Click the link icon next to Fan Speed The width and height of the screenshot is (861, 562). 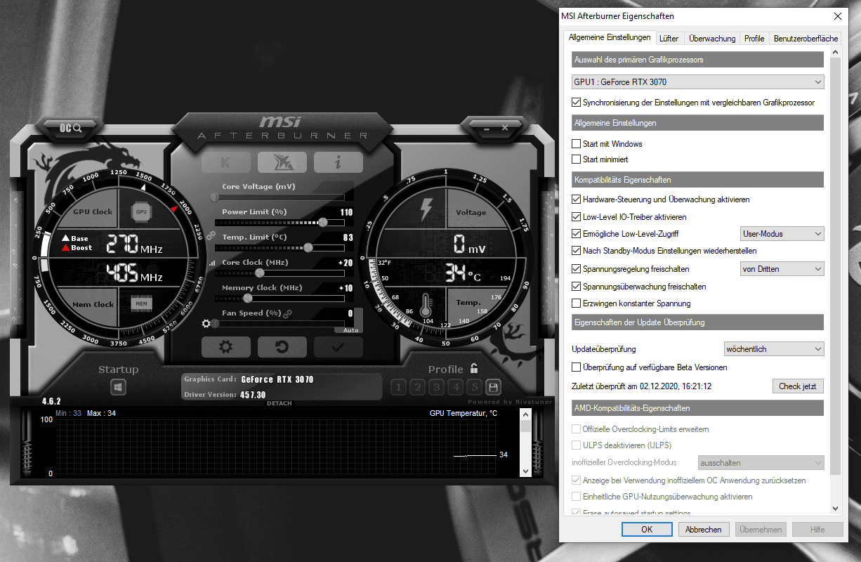287,313
